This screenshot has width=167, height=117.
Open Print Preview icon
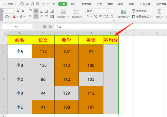(38, 4)
